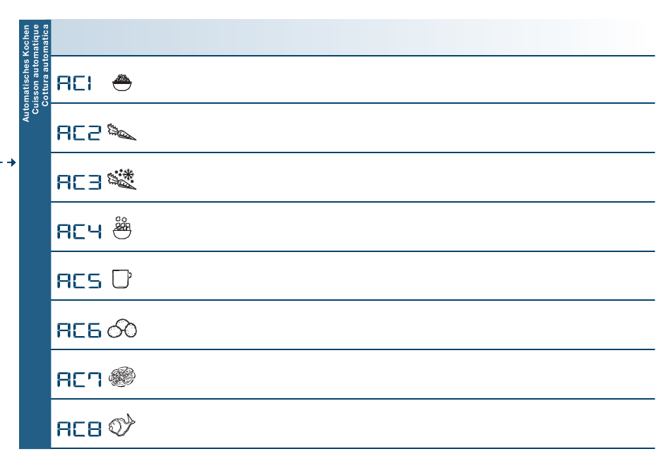Viewport: 671px width, 473px height.
Task: Select the AC6 display code
Action: click(x=79, y=330)
